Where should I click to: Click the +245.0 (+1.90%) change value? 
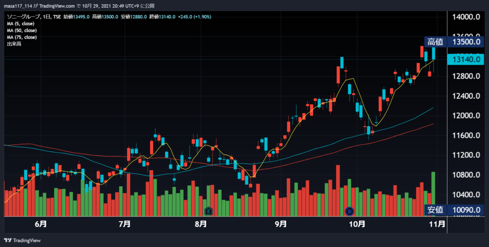point(195,17)
